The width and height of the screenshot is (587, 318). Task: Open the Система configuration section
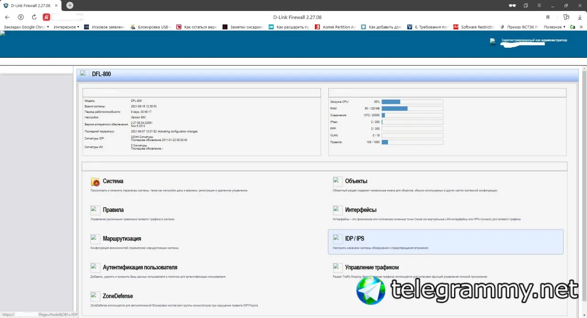click(113, 181)
